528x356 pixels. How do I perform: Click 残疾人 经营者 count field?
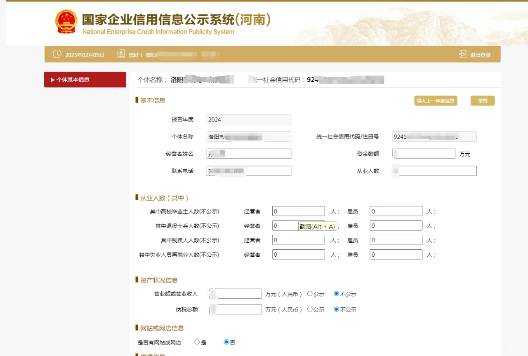point(299,240)
